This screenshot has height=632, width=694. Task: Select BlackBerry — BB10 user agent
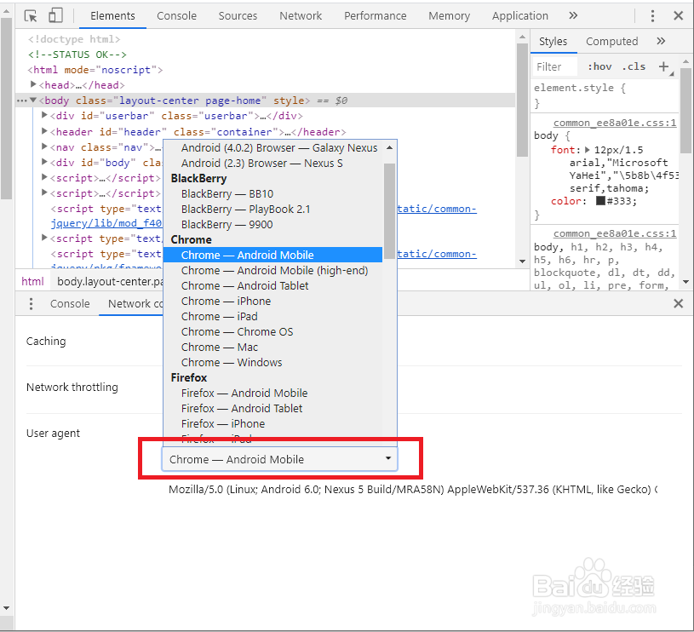coord(273,194)
